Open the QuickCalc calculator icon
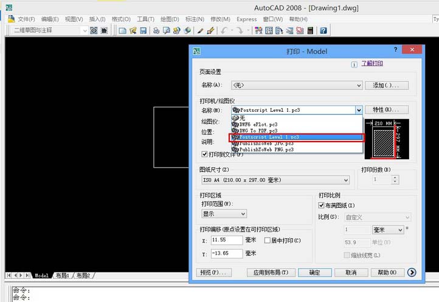The width and height of the screenshot is (439, 302). coord(310,30)
